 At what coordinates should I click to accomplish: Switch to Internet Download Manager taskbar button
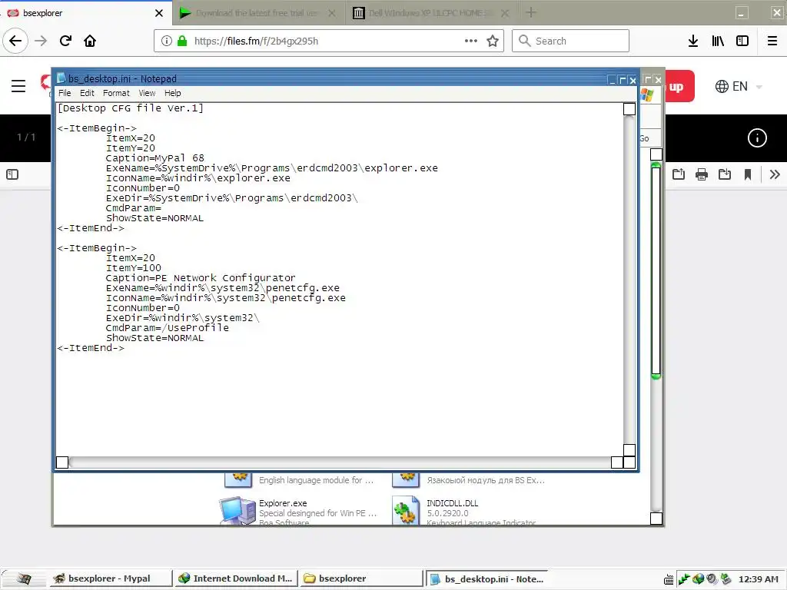[x=235, y=578]
